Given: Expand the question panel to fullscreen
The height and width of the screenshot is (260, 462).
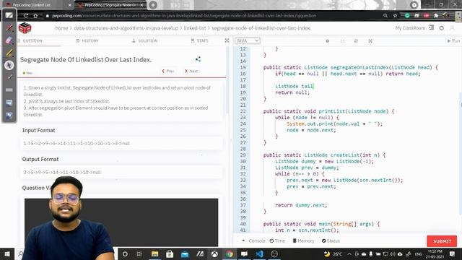Looking at the screenshot, I should [x=227, y=40].
